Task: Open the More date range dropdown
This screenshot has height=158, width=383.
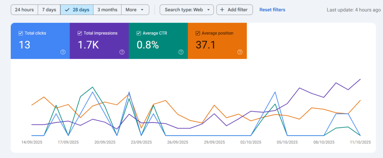Action: point(135,10)
